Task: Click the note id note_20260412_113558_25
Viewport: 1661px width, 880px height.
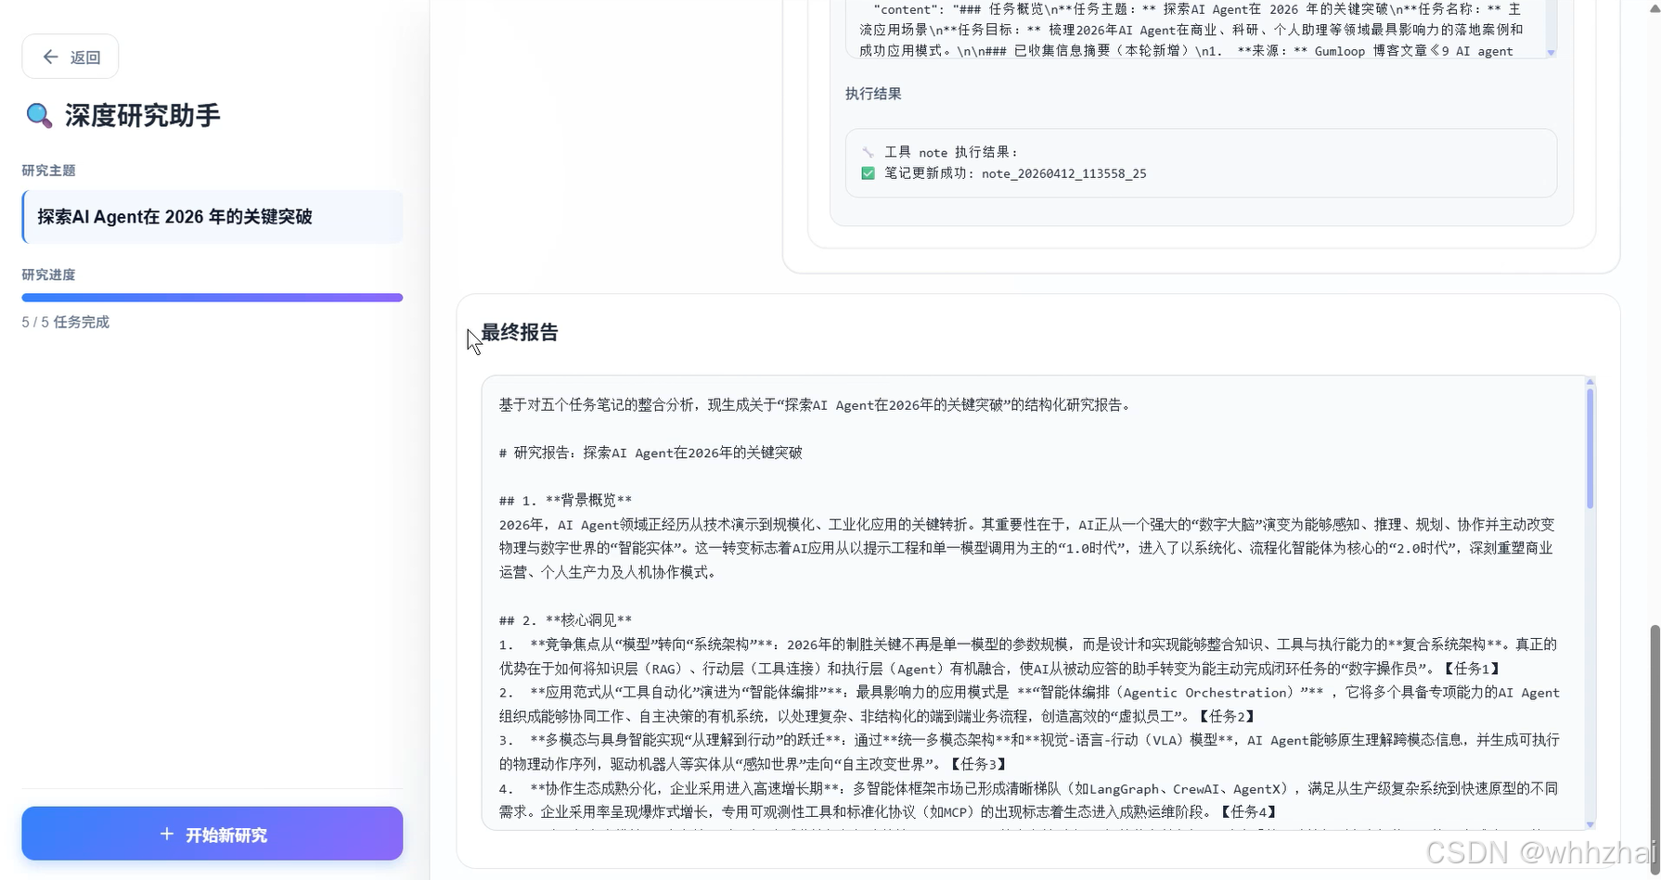Action: (x=1063, y=173)
